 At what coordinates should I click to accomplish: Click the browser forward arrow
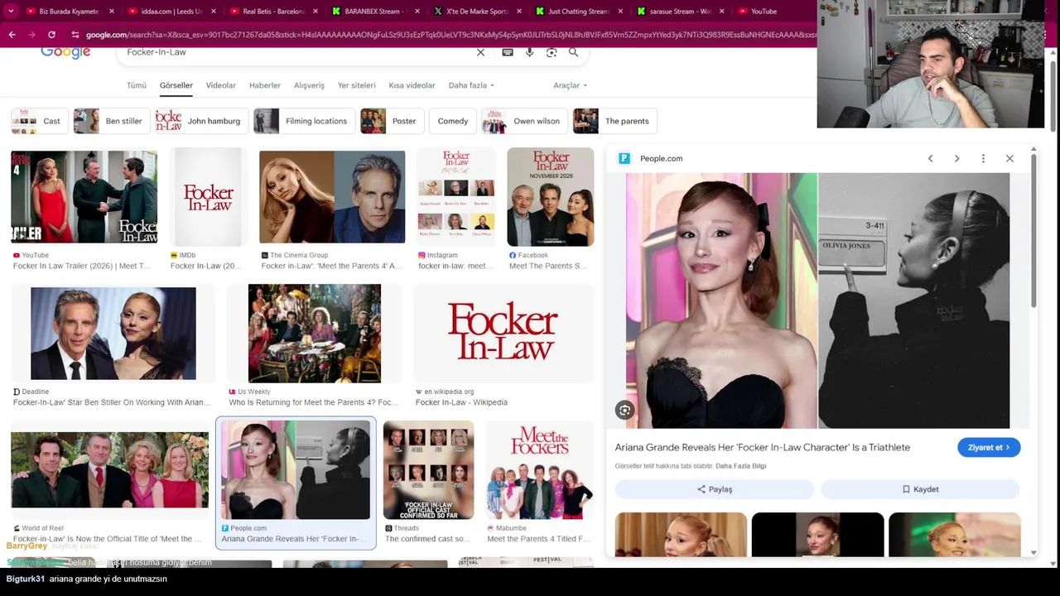tap(31, 35)
